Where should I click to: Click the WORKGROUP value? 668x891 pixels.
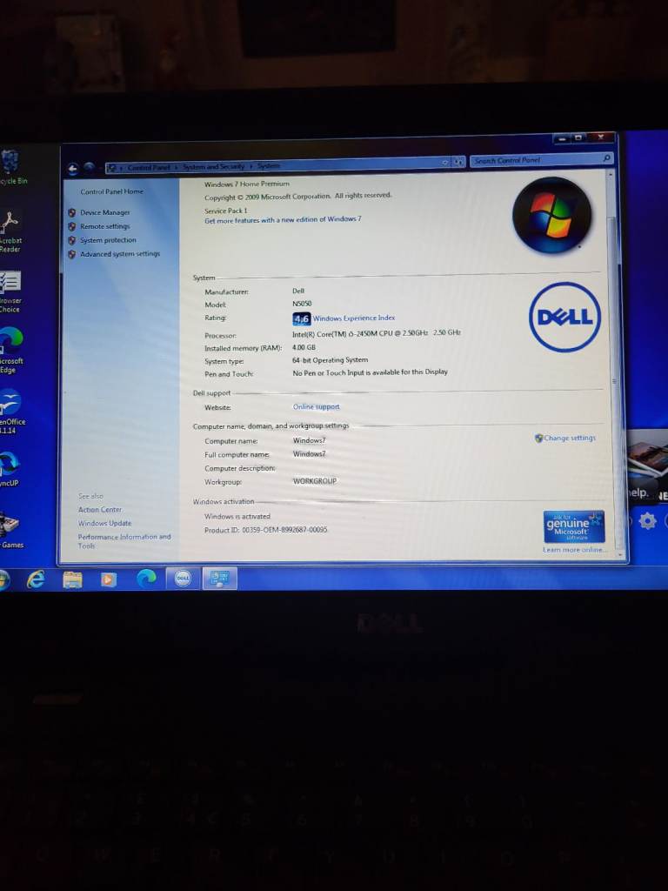click(315, 481)
